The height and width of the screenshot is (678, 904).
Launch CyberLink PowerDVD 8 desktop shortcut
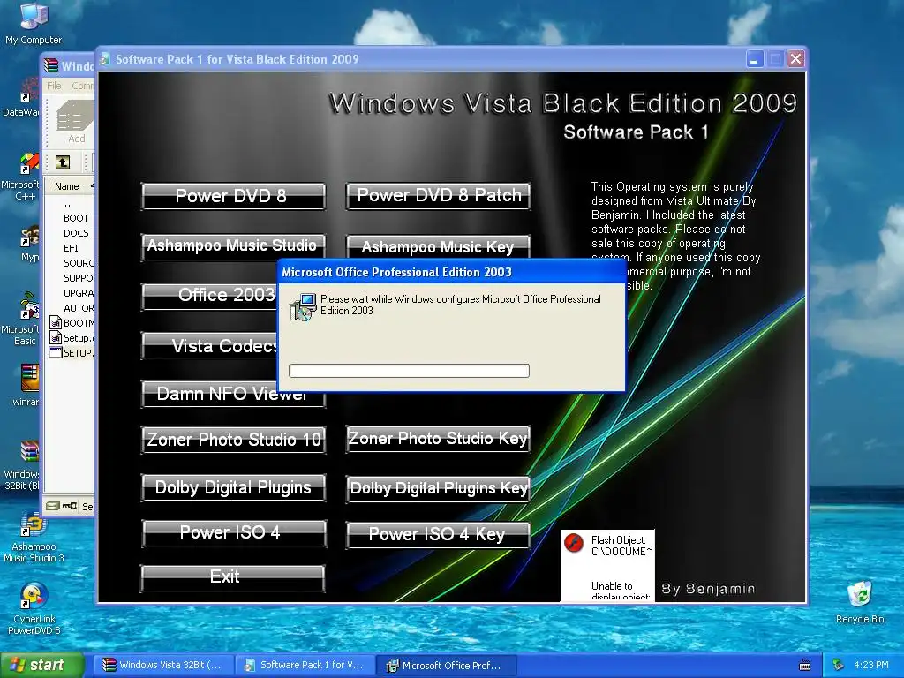click(34, 609)
